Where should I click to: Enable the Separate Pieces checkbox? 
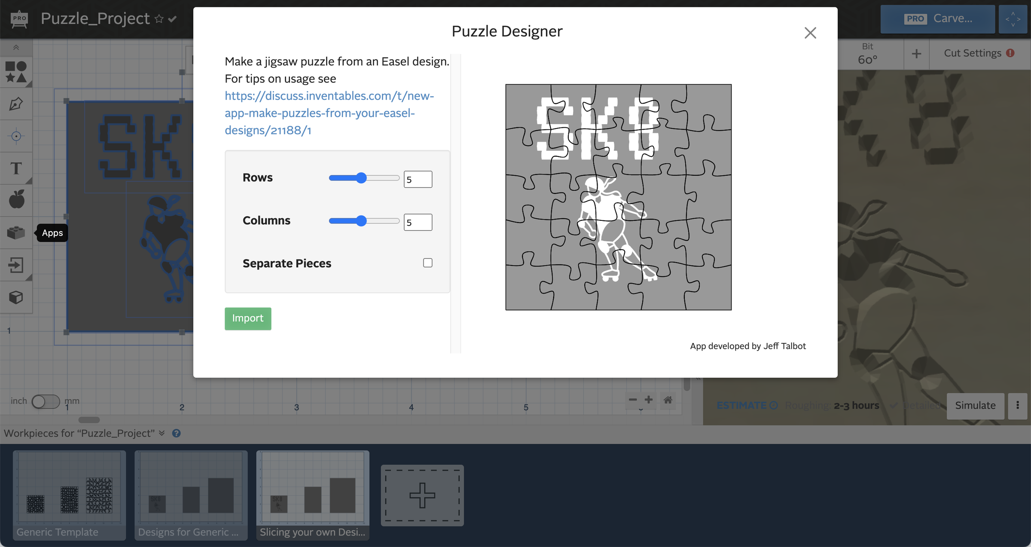click(427, 263)
